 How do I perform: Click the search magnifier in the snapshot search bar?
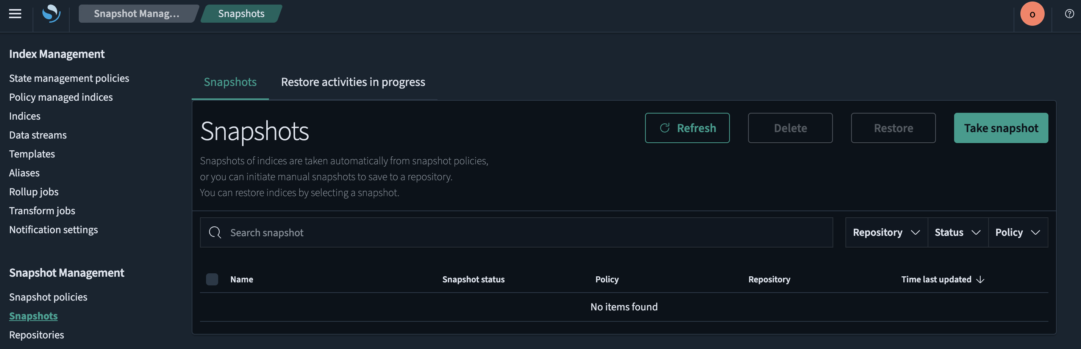click(x=214, y=232)
